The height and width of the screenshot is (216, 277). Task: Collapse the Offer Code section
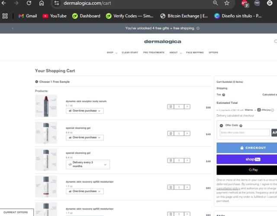tap(221, 126)
